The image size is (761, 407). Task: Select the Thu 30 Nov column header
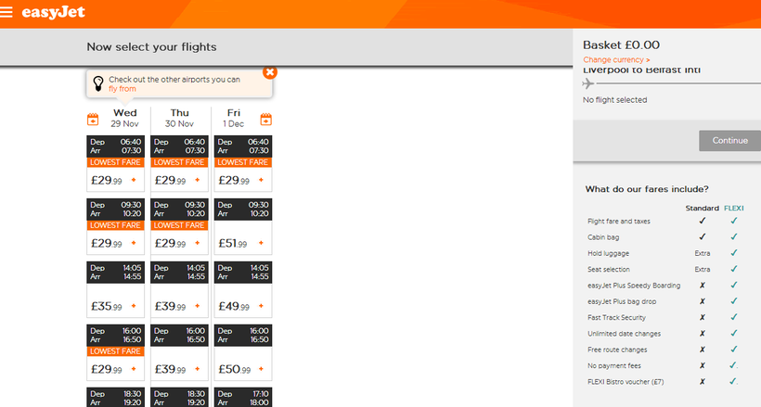179,118
